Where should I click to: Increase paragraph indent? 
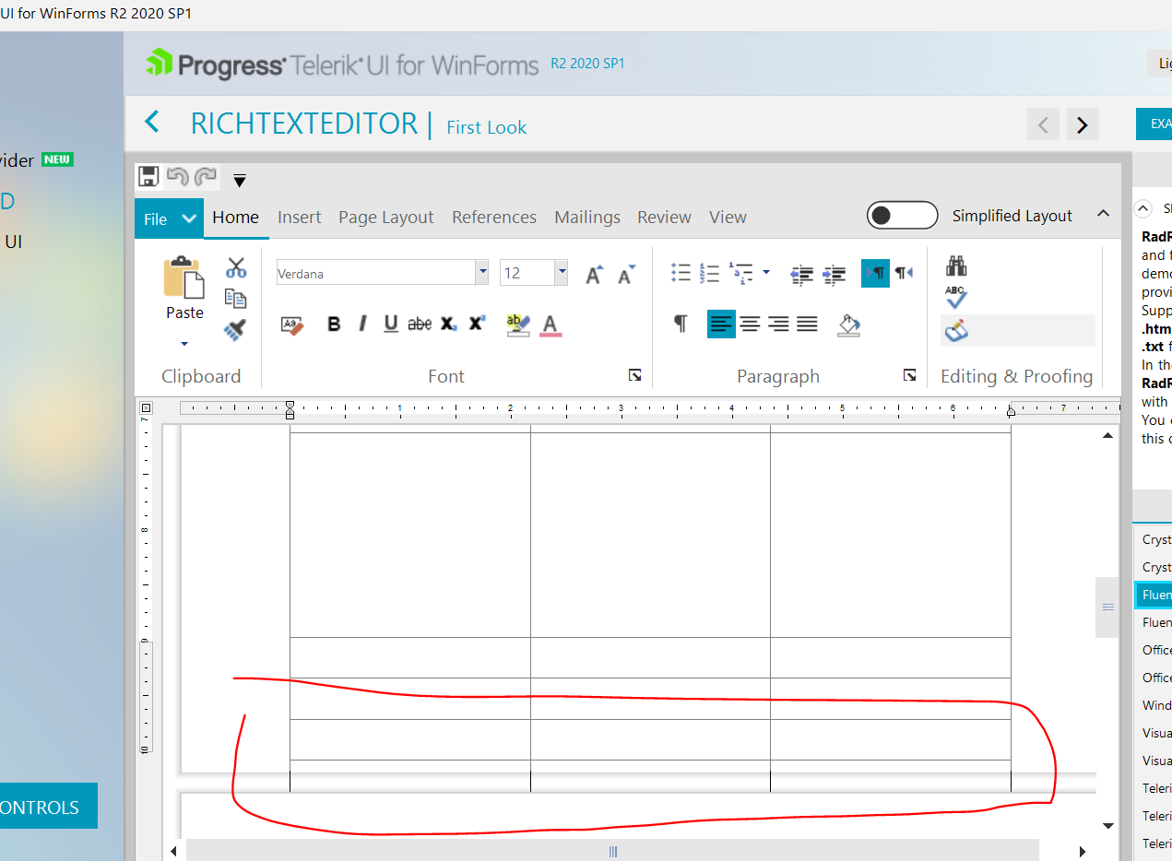pyautogui.click(x=835, y=274)
